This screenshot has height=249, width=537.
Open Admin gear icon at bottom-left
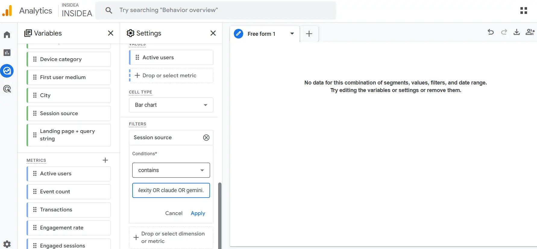7,244
